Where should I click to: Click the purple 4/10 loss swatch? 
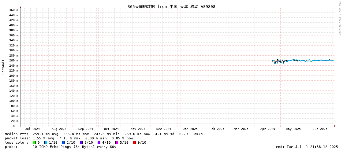(99, 142)
